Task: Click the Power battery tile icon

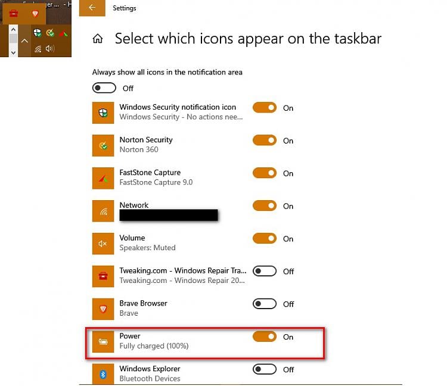Action: 103,341
